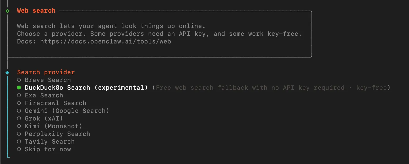Image resolution: width=409 pixels, height=164 pixels.
Task: Click the DuckDuckGo Search (experimental) label
Action: click(x=86, y=88)
